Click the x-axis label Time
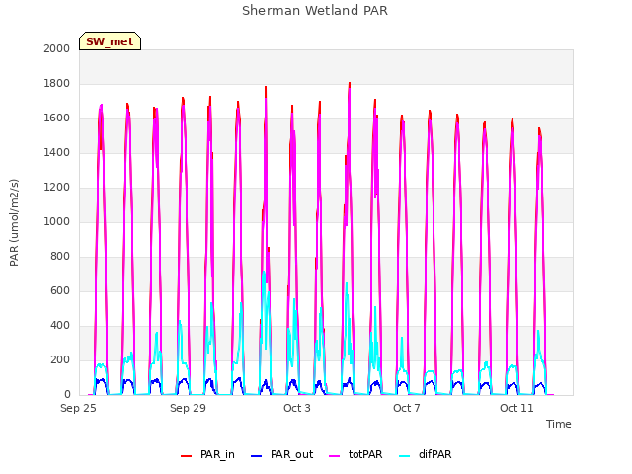The image size is (632, 474). click(x=559, y=424)
